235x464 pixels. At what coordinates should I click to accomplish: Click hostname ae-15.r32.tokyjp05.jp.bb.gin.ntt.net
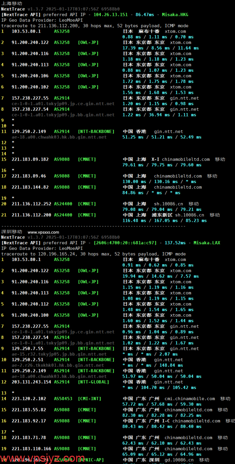pyautogui.click(x=59, y=354)
